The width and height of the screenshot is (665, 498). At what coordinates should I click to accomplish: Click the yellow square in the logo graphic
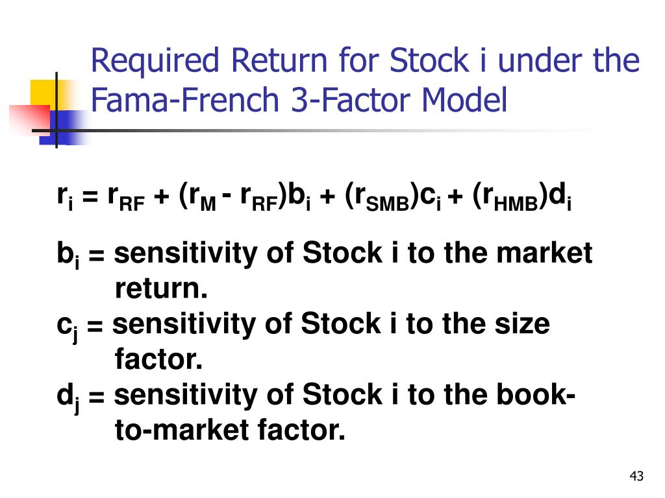pyautogui.click(x=45, y=94)
